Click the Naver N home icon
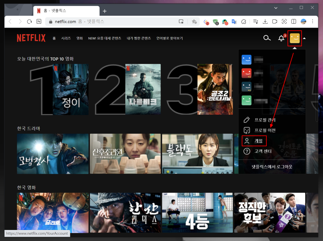The image size is (323, 241). click(x=39, y=21)
